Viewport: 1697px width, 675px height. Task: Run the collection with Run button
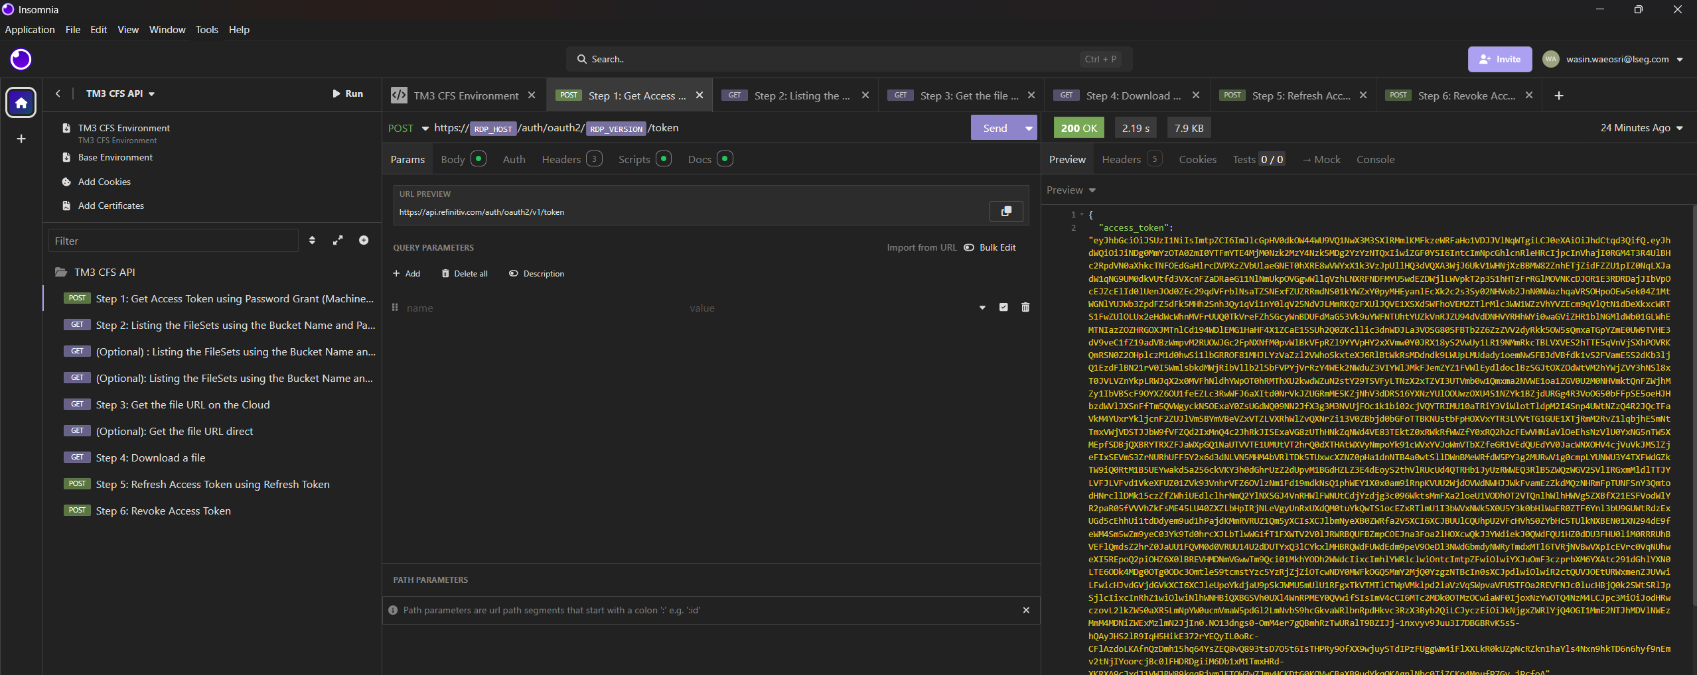click(348, 93)
